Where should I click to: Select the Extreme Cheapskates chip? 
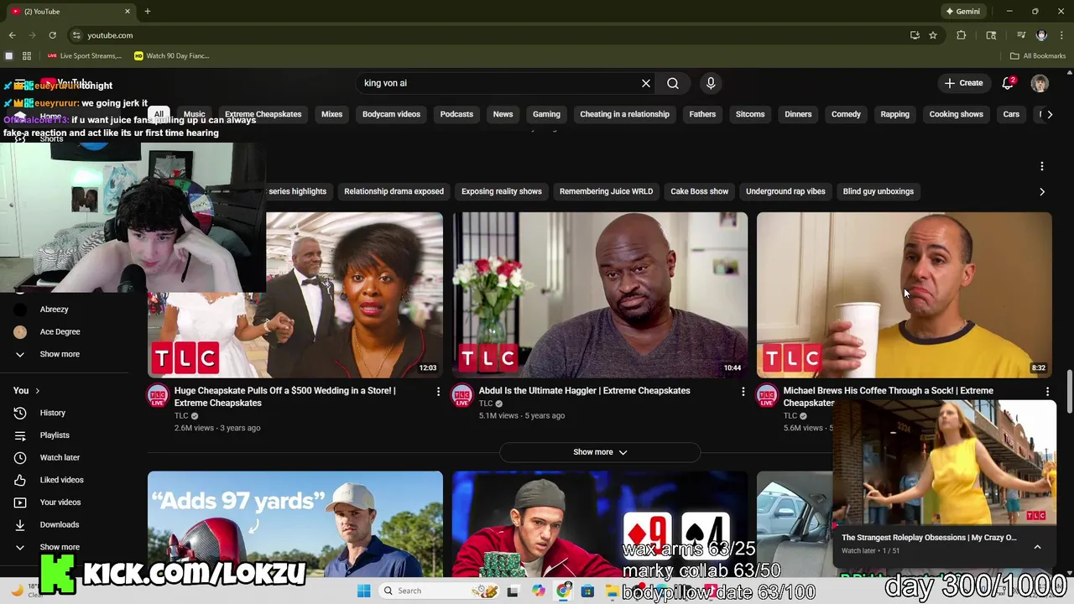pos(263,114)
